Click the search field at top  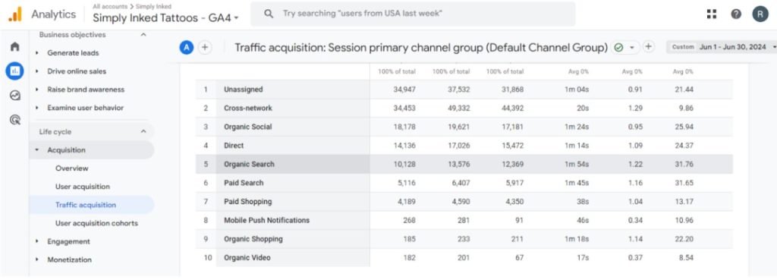(413, 14)
